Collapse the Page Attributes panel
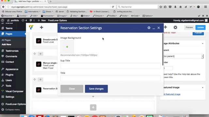The image size is (209, 117). (x=202, y=44)
